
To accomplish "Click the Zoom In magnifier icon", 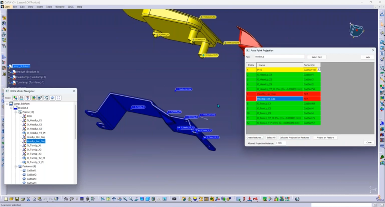I will (x=125, y=199).
